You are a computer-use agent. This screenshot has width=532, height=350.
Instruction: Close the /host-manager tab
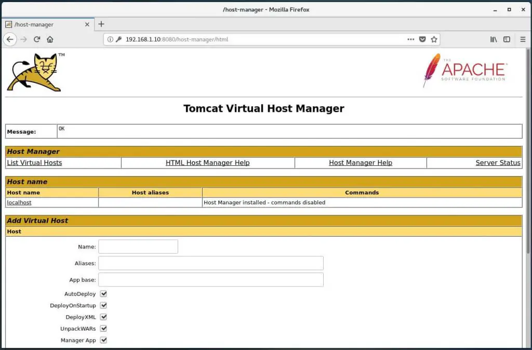tap(87, 24)
